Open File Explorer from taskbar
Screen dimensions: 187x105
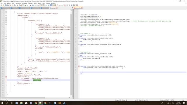(21, 103)
